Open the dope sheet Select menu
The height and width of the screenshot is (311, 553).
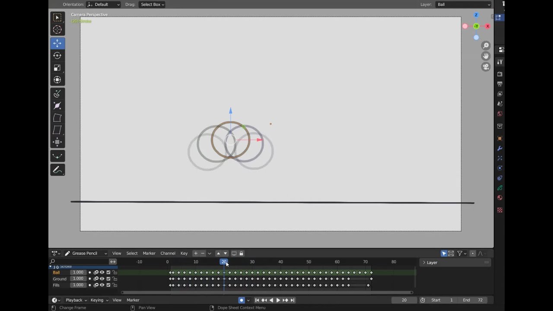(x=132, y=254)
